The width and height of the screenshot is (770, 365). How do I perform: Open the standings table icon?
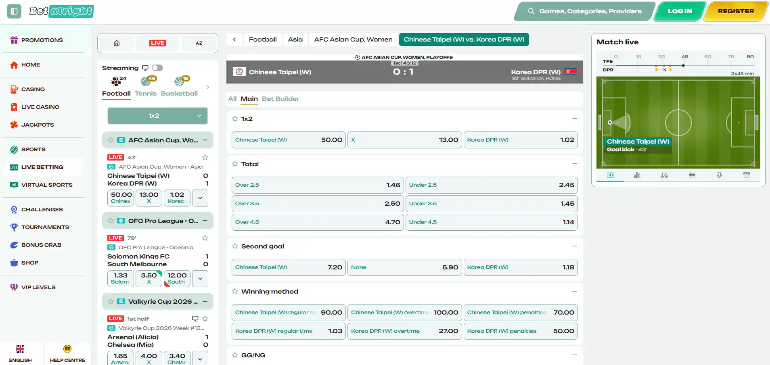coord(692,175)
